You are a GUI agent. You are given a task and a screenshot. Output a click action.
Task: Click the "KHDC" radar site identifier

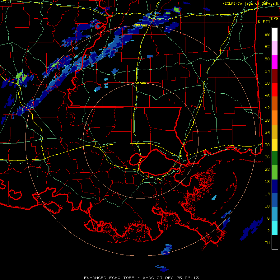[149, 278]
